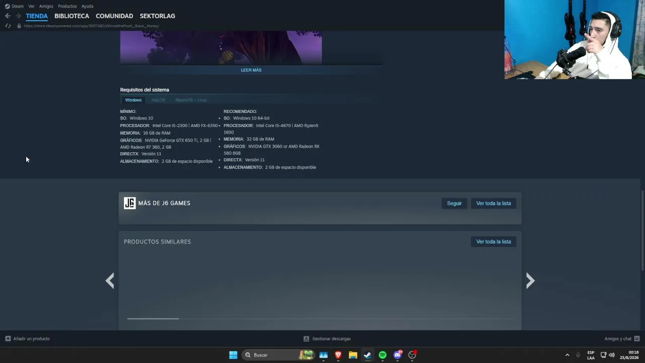Launch Brave browser from taskbar
The width and height of the screenshot is (645, 363).
[338, 355]
